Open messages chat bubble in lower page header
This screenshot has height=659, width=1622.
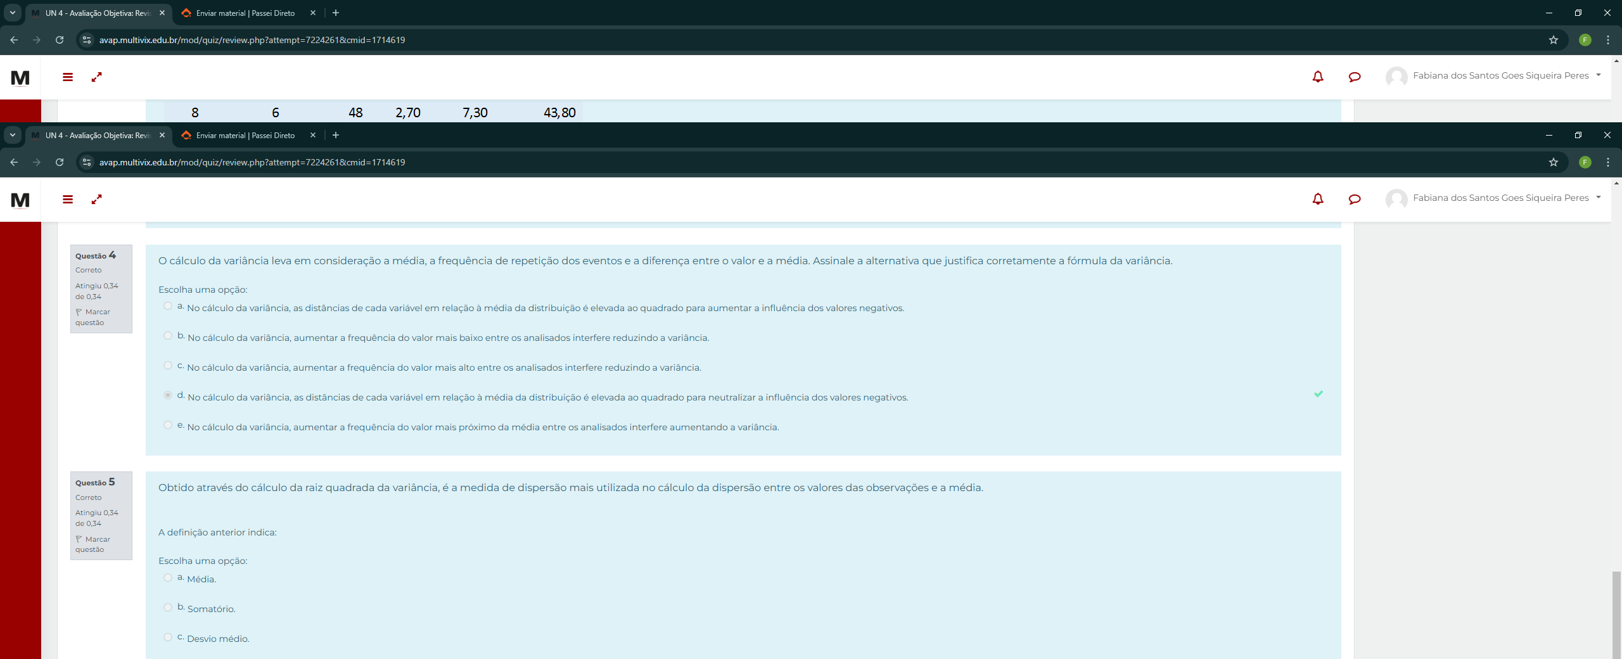click(x=1355, y=199)
